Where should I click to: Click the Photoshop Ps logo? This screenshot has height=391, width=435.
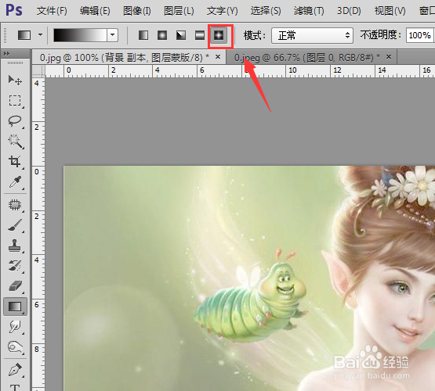coord(14,10)
